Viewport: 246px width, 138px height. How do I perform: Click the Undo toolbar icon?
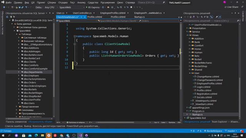point(26,7)
